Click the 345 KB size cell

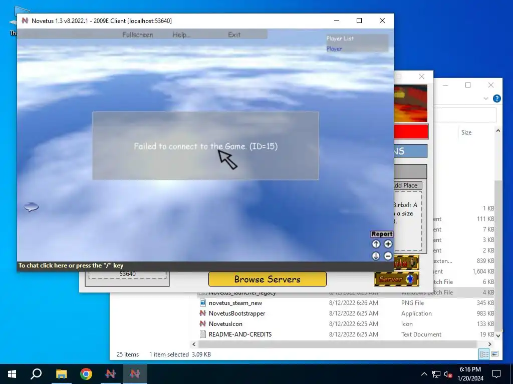(485, 303)
